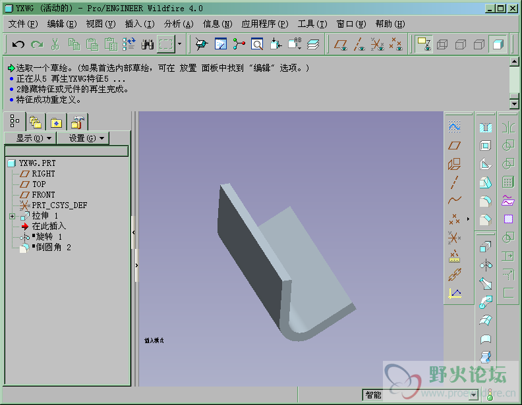Viewport: 522px width, 405px height.
Task: Select the Datum plane tool in right toolbar
Action: click(x=454, y=146)
